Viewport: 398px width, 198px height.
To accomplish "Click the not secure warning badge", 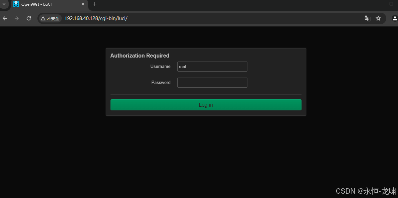I will [x=50, y=18].
